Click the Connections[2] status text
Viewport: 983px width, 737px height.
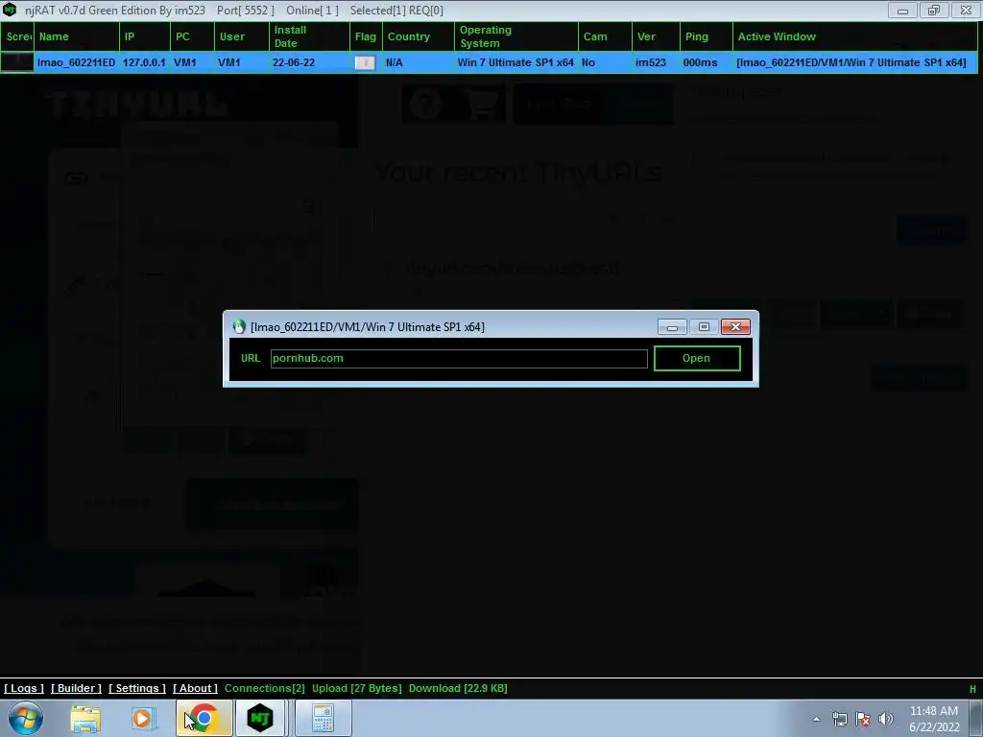265,688
